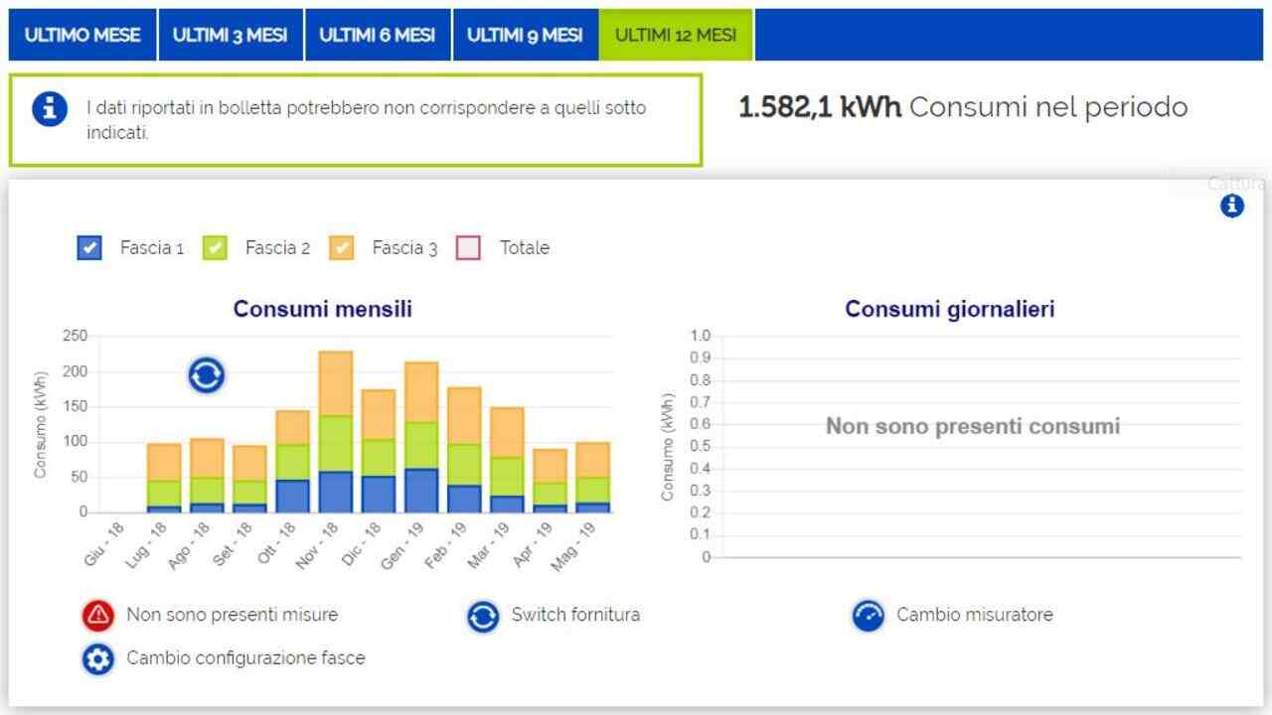
Task: Switch to ULTIMI 3 MESI tab
Action: [231, 35]
